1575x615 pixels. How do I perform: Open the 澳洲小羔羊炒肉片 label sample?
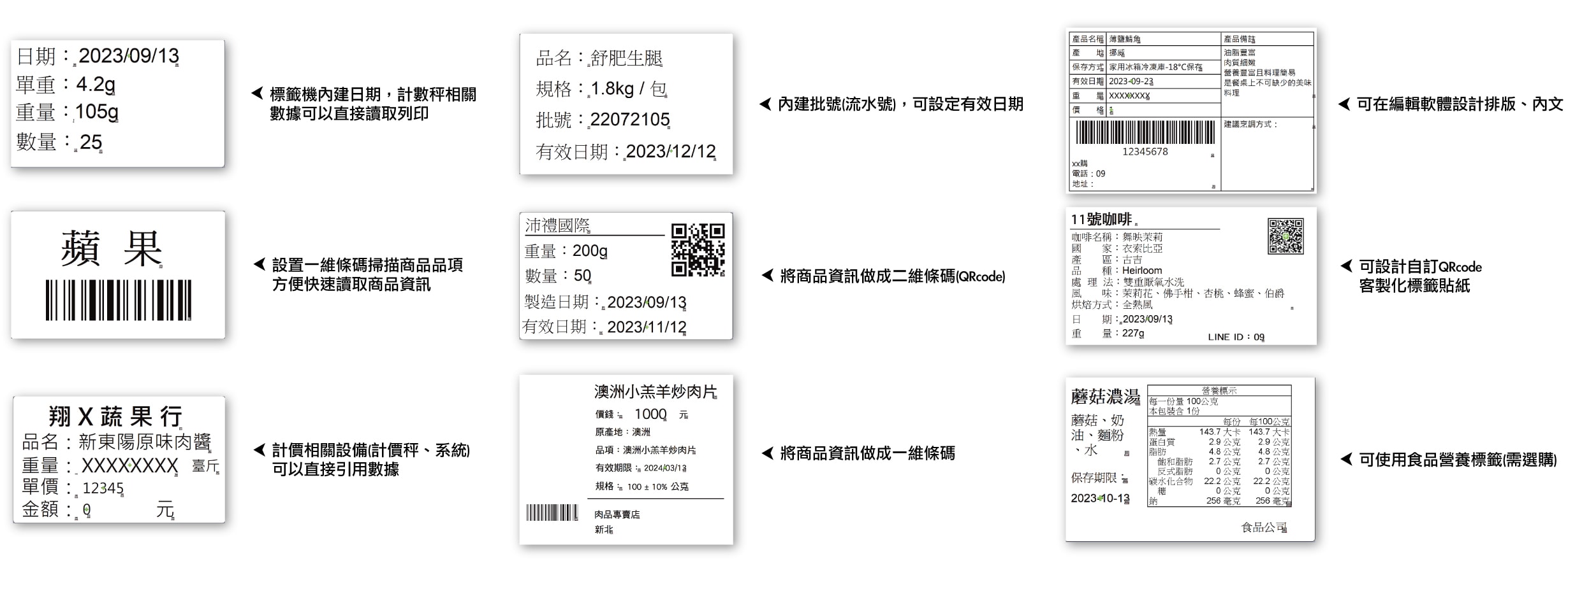tap(626, 459)
